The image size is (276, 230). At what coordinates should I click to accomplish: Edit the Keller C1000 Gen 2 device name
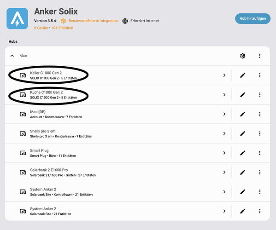pyautogui.click(x=242, y=75)
